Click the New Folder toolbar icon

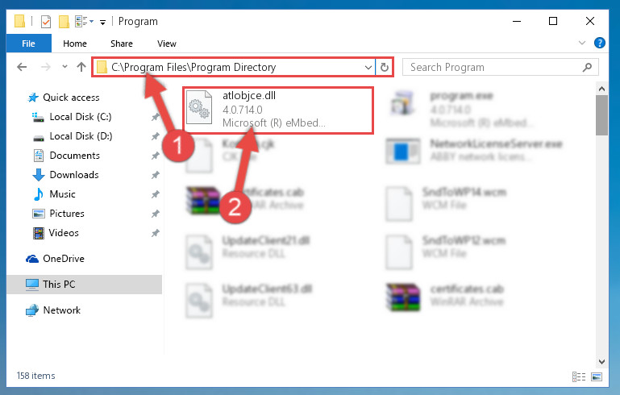coord(64,21)
